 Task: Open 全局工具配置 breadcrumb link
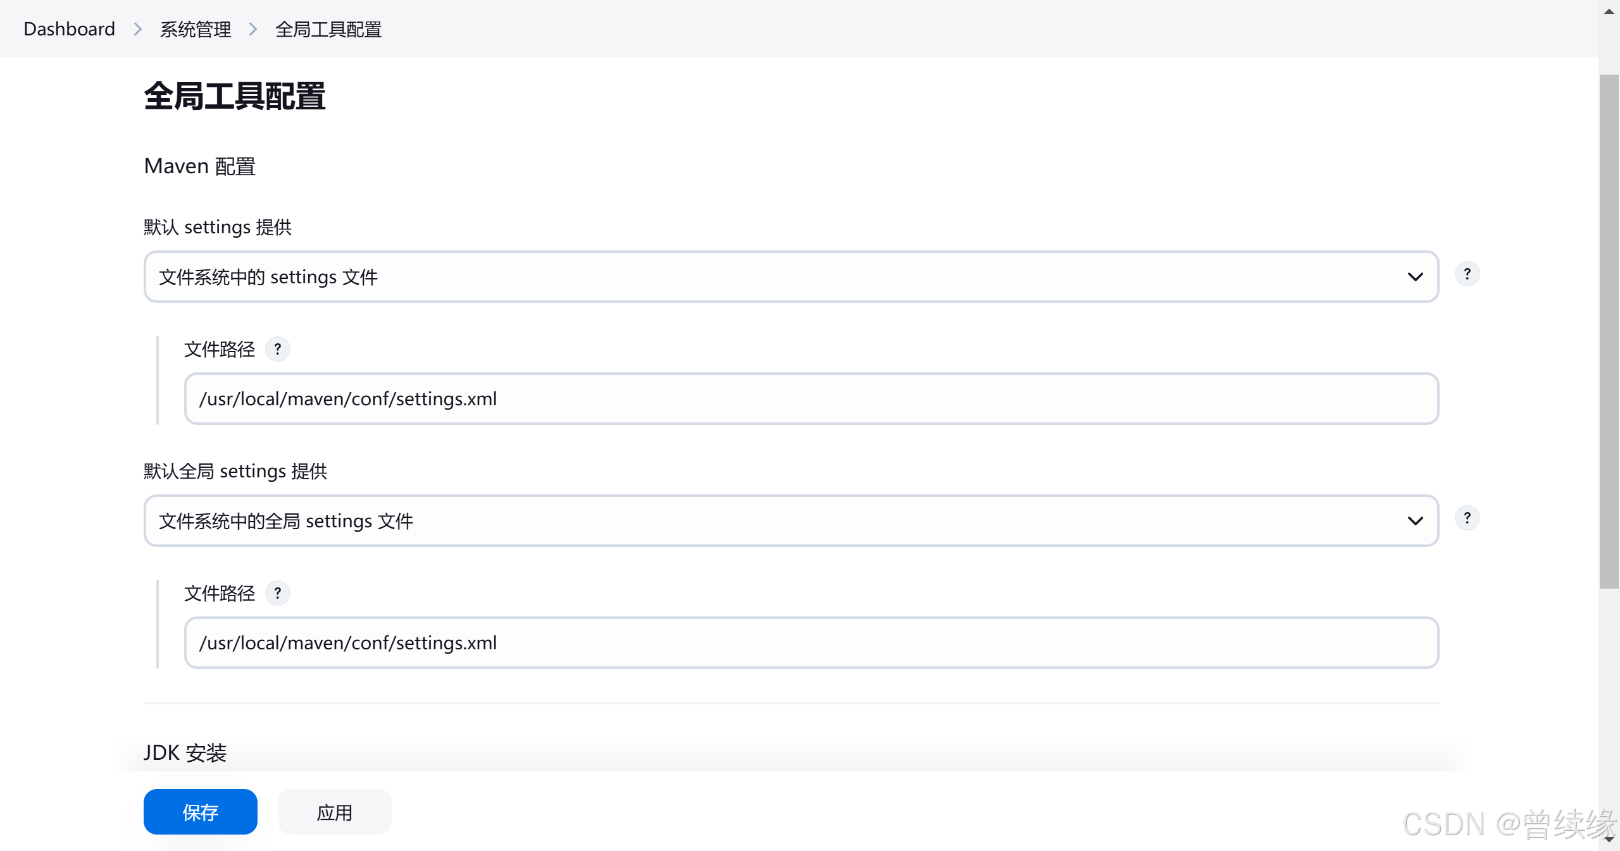point(328,29)
